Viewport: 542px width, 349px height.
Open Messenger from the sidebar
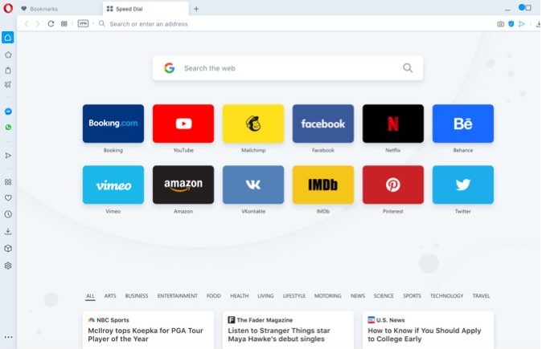coord(8,112)
